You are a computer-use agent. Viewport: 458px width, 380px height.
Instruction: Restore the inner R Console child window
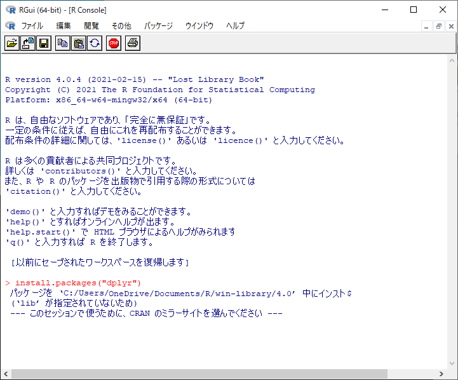[x=439, y=27]
